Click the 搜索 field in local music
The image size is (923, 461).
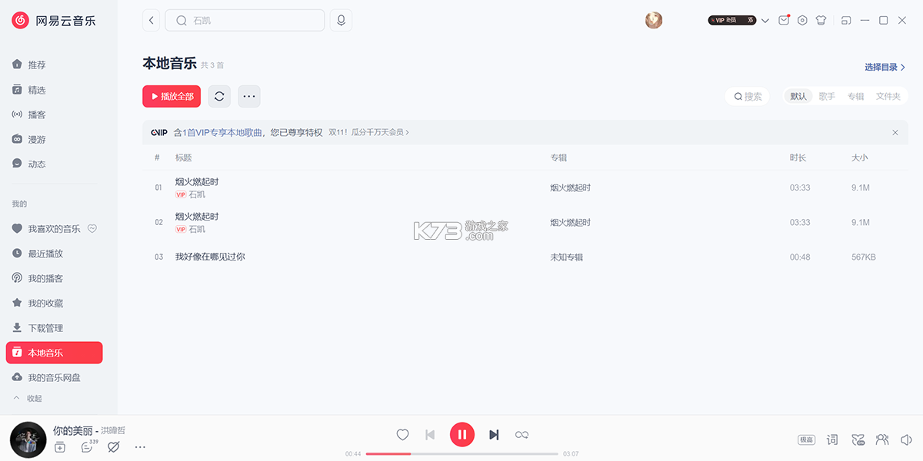click(x=747, y=96)
